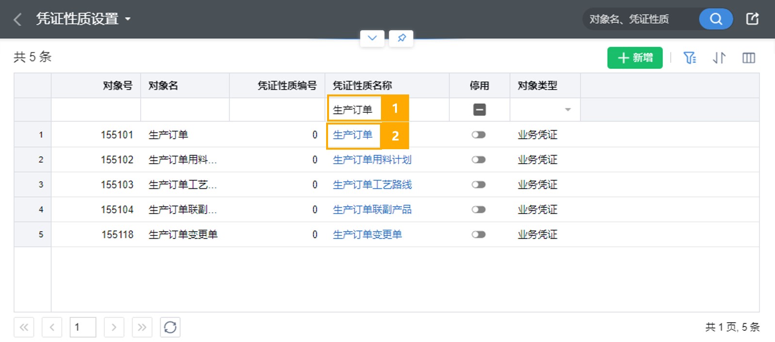775x342 pixels.
Task: Open the filter settings icon
Action: (x=690, y=58)
